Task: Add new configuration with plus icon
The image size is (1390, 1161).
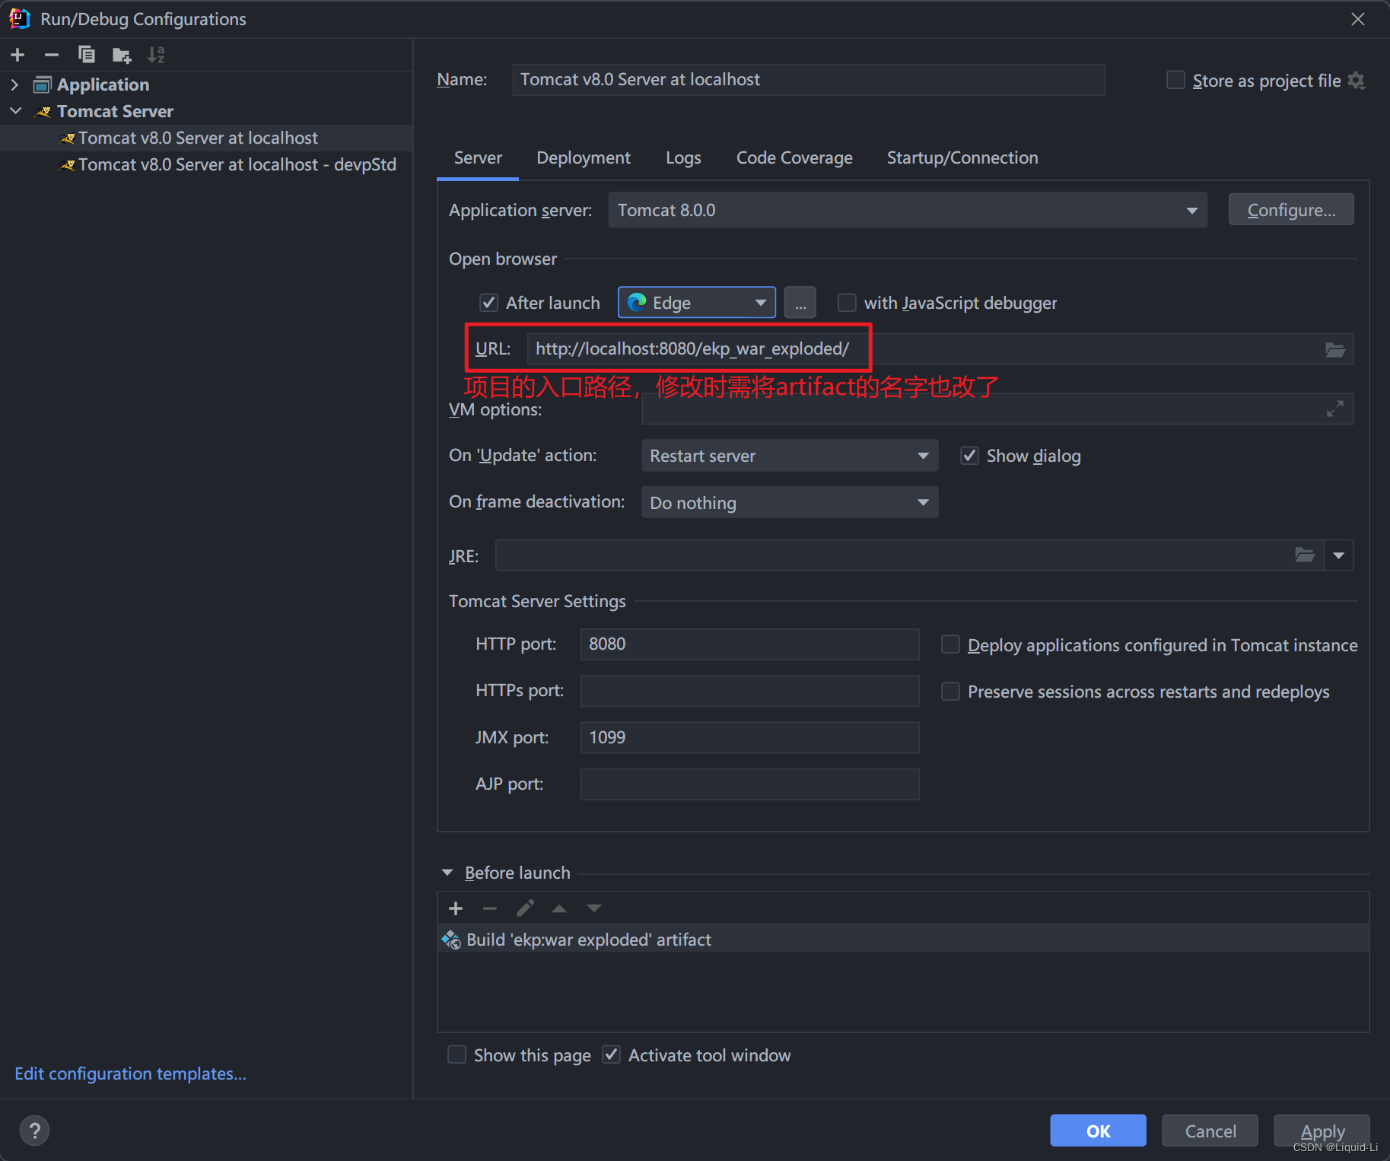Action: pyautogui.click(x=17, y=55)
